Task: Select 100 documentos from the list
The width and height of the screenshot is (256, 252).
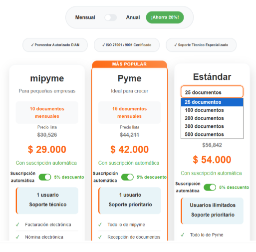Action: tap(212, 110)
